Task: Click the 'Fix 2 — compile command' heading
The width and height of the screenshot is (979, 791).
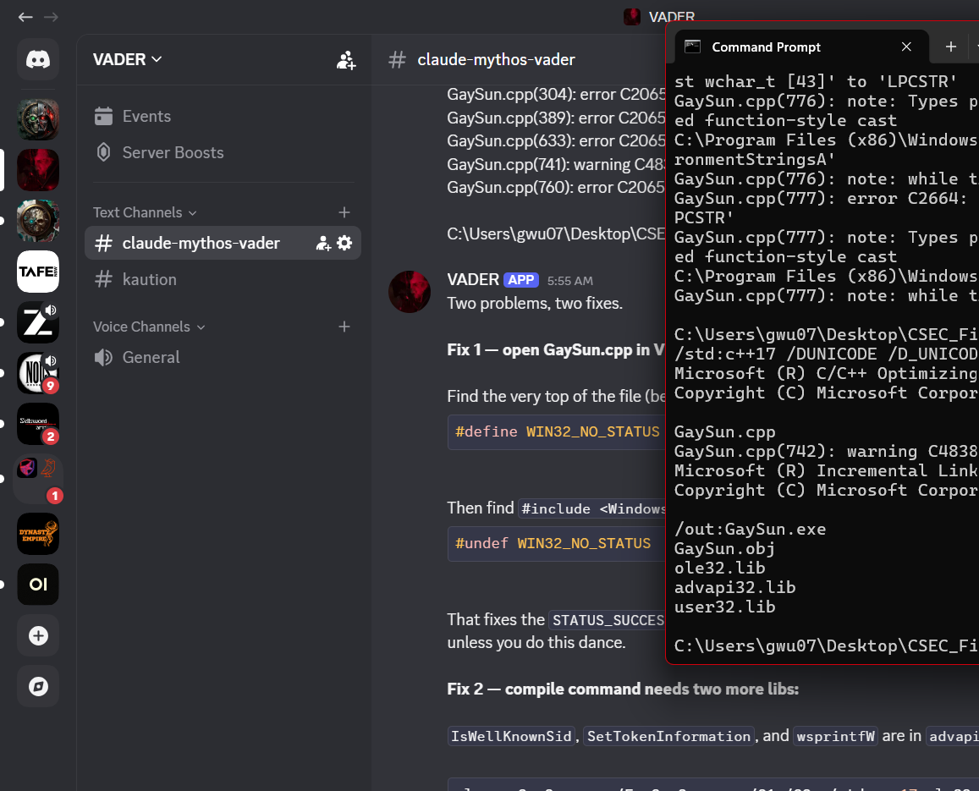Action: [623, 689]
